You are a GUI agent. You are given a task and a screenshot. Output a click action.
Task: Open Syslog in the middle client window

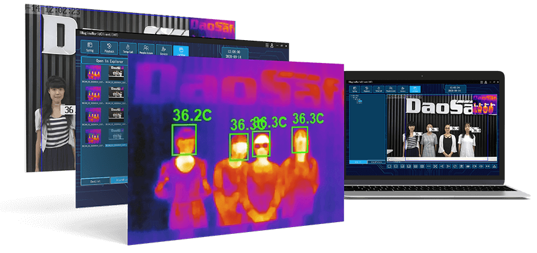coord(89,48)
